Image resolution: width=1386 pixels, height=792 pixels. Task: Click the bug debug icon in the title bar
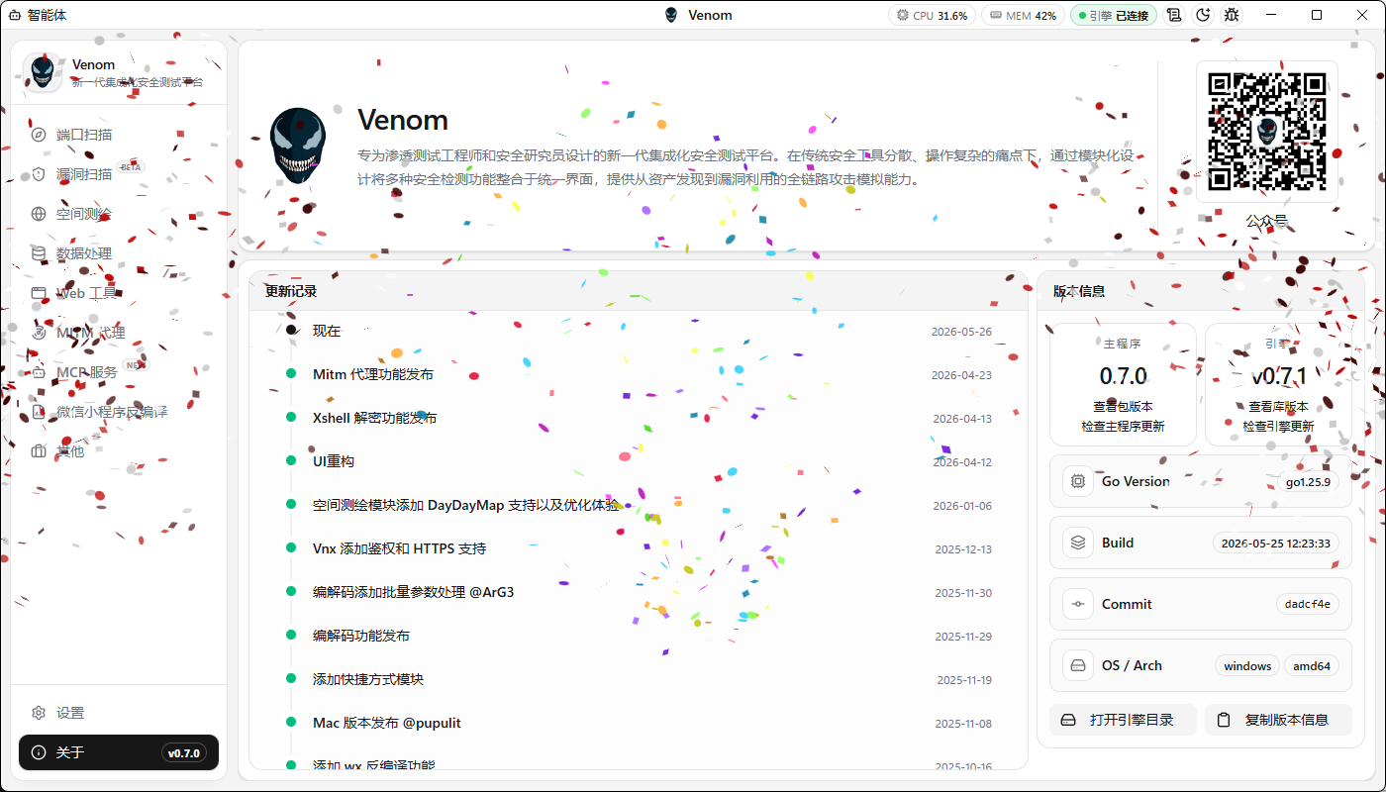(1232, 15)
